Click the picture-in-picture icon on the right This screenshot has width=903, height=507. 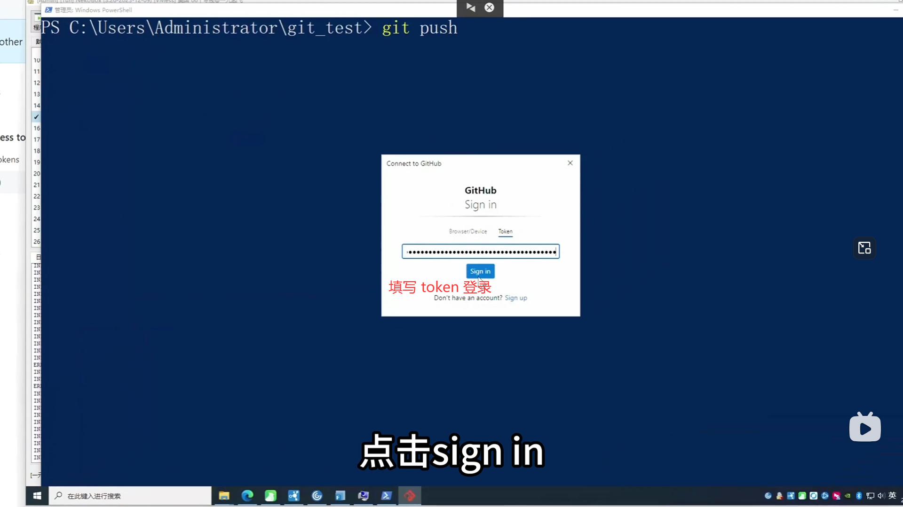pyautogui.click(x=864, y=248)
